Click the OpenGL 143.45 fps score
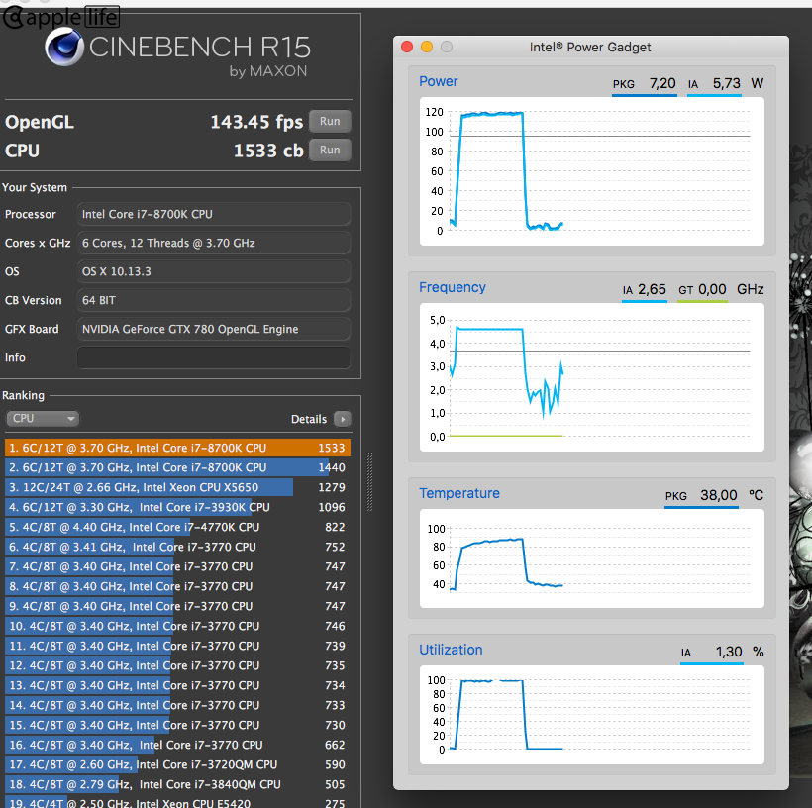This screenshot has height=808, width=812. (256, 122)
